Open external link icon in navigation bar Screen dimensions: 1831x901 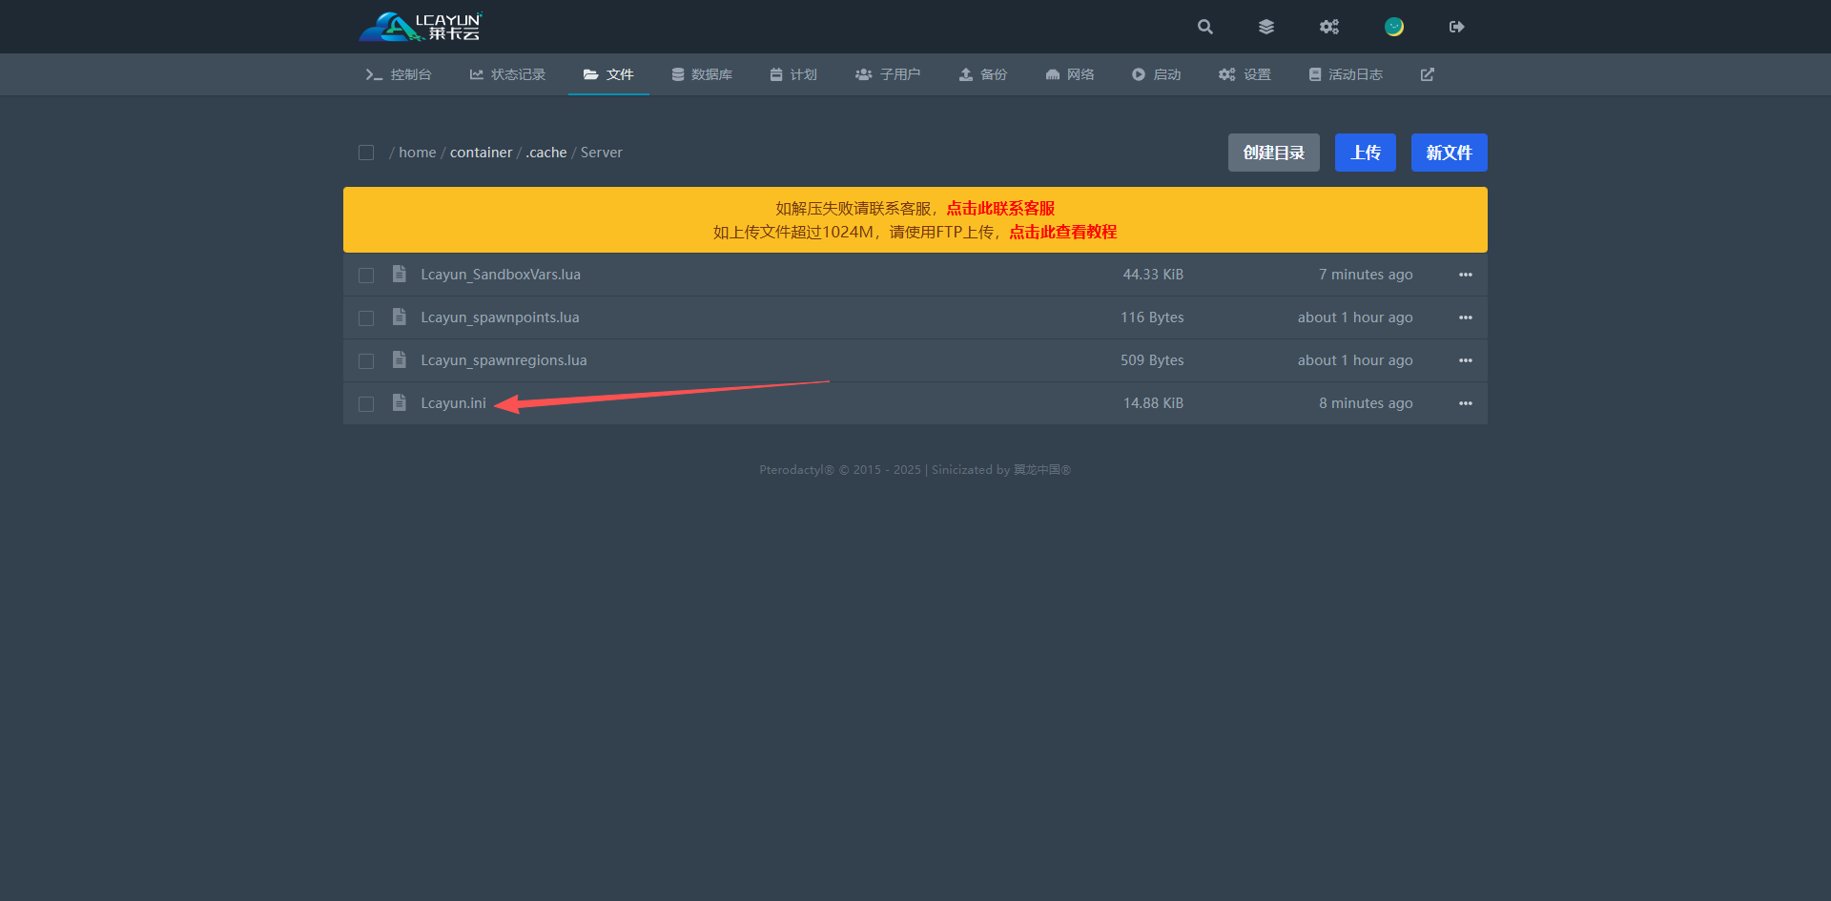(1428, 74)
